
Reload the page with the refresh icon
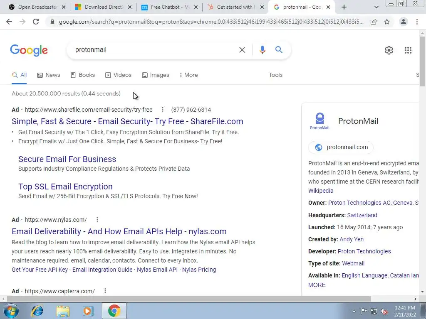(x=36, y=22)
